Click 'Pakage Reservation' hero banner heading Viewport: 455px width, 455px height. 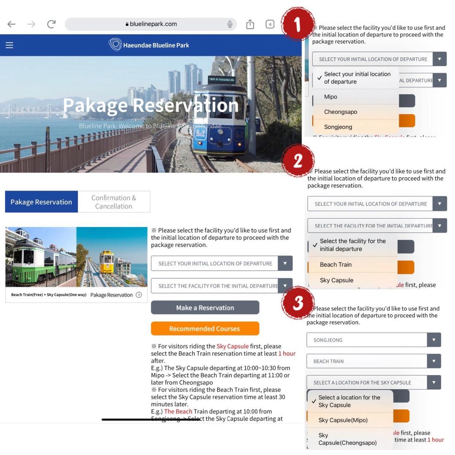tap(151, 105)
